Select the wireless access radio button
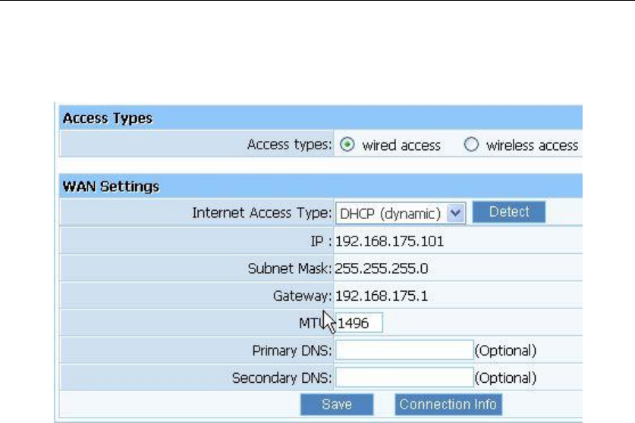Viewport: 635px width, 423px height. 471,145
